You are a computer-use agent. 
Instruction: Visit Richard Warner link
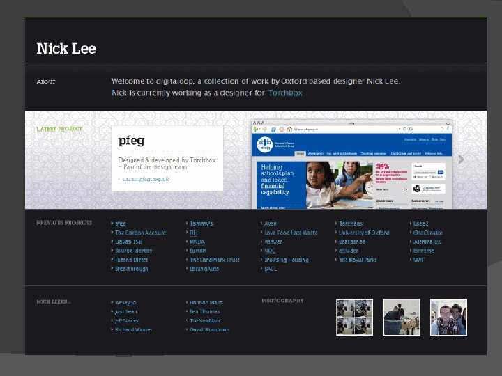pyautogui.click(x=133, y=329)
